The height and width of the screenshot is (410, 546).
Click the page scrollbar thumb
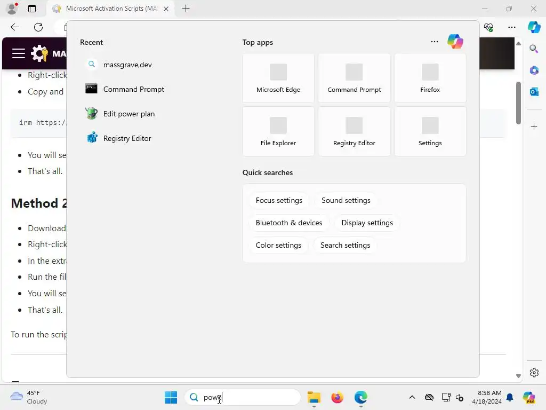518,103
